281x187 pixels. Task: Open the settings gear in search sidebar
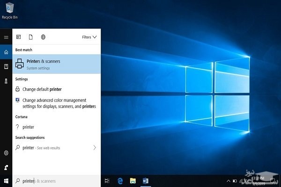(6, 153)
